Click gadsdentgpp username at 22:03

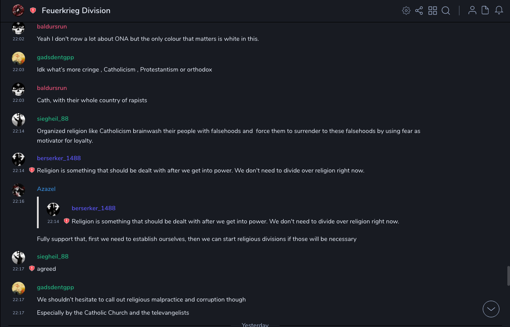click(x=55, y=57)
